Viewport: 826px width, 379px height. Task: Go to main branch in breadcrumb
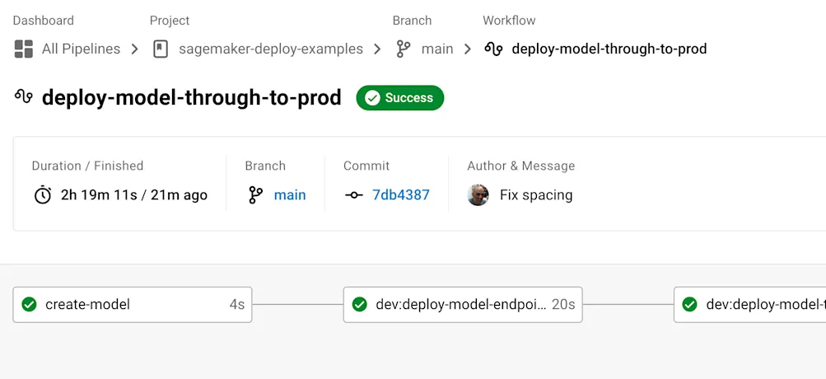tap(437, 49)
